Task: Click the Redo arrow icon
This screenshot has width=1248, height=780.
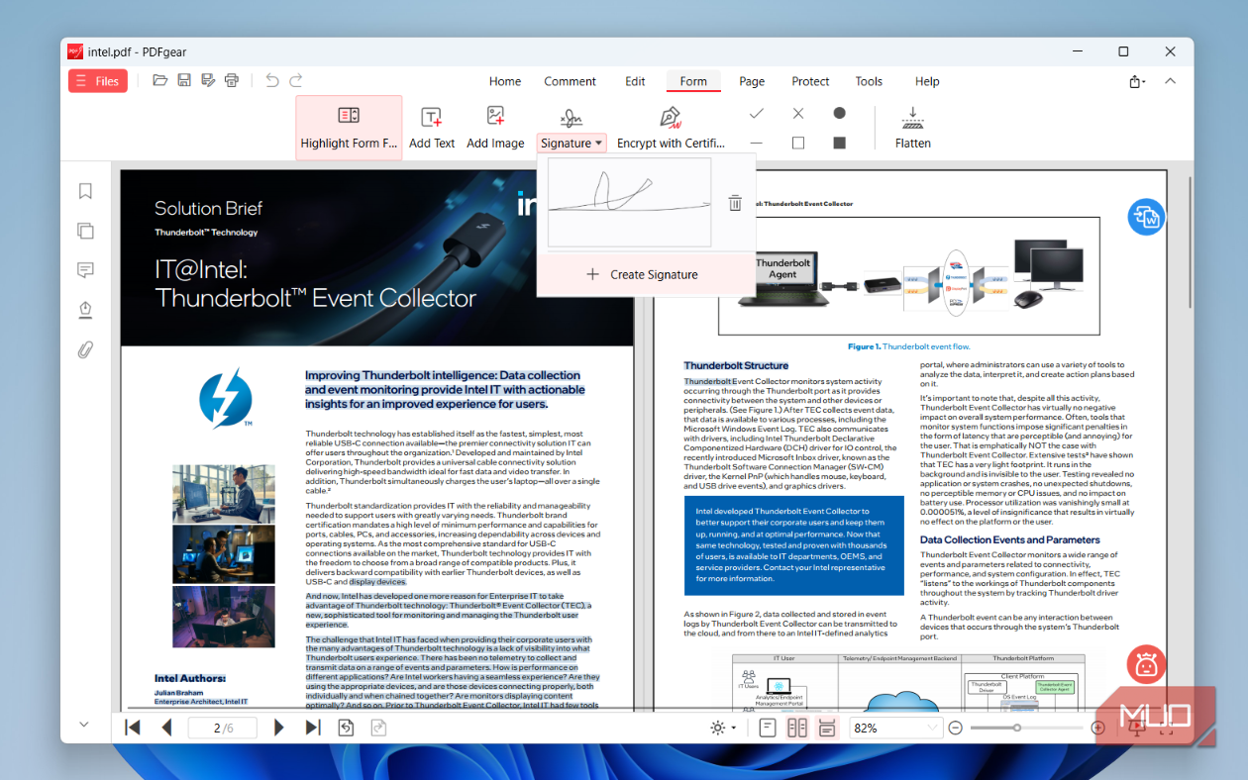Action: point(297,81)
